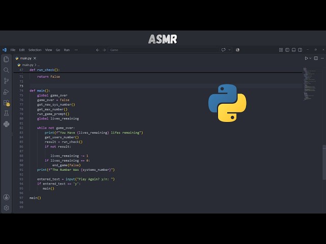
Task: Expand the chat dropdown chevron
Action: (x=230, y=50)
